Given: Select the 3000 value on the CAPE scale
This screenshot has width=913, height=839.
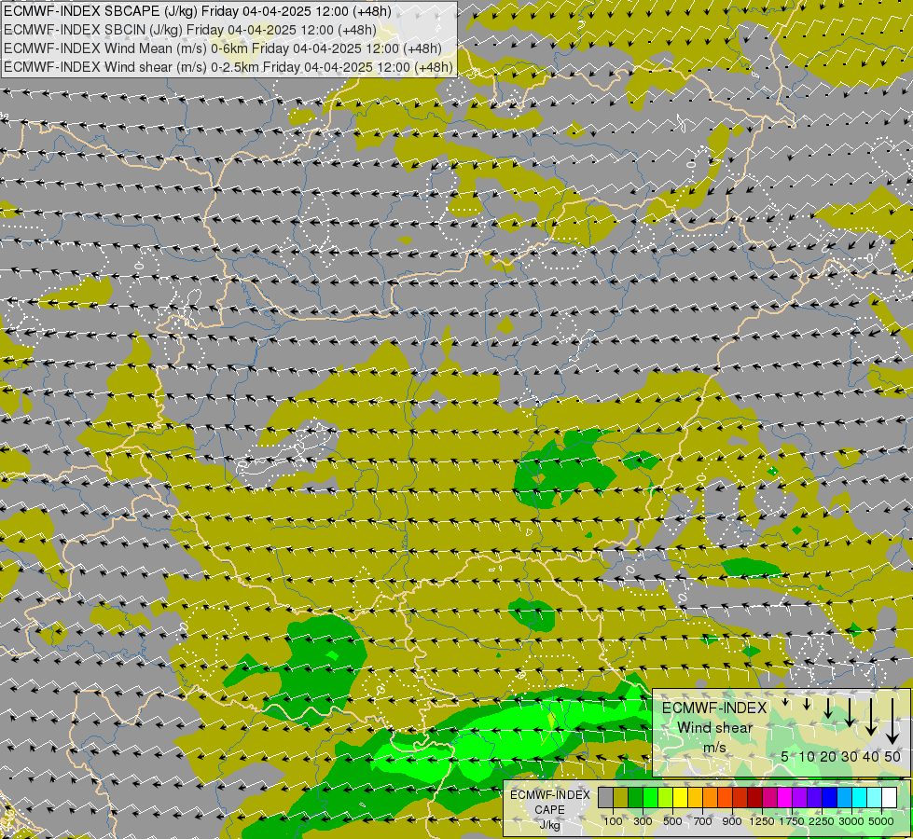Looking at the screenshot, I should pyautogui.click(x=851, y=821).
